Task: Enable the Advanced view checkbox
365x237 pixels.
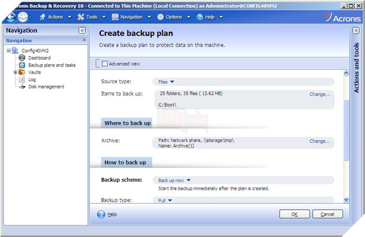Action: coord(105,64)
